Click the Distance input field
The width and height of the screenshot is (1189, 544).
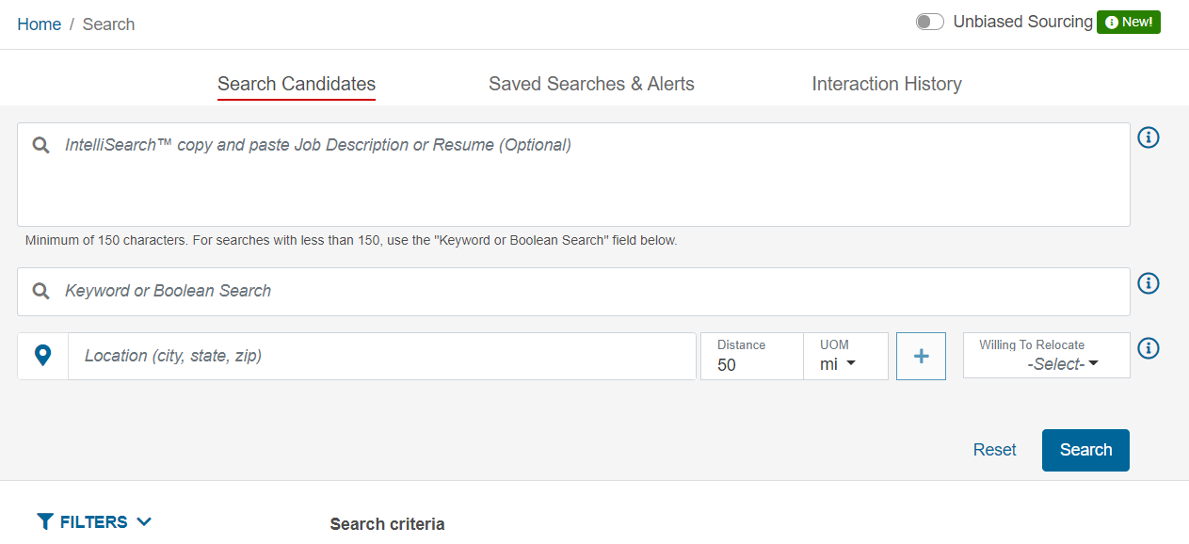pyautogui.click(x=751, y=364)
